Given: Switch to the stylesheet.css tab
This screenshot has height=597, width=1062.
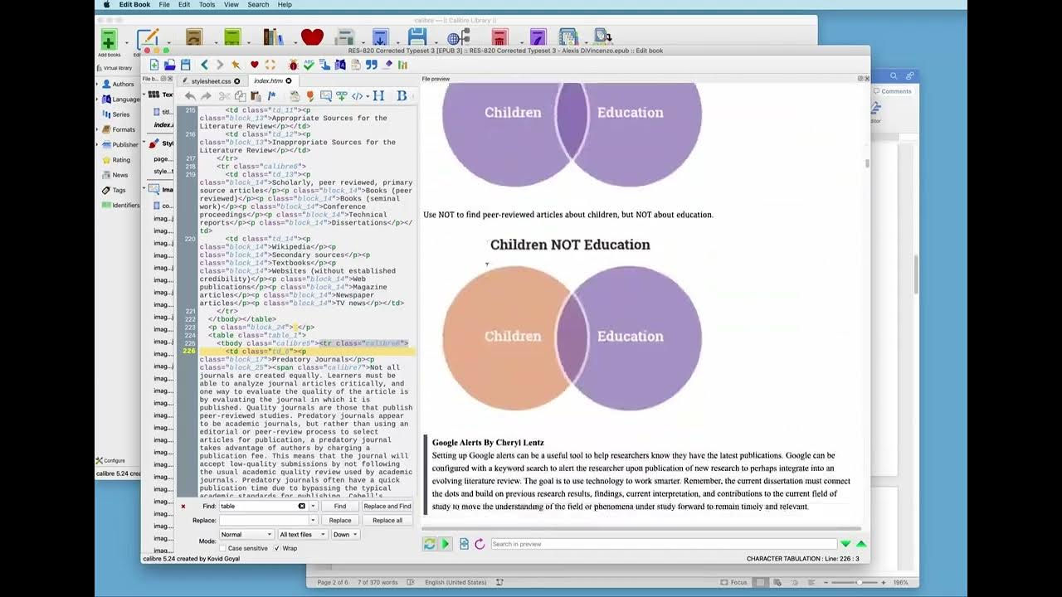Looking at the screenshot, I should click(x=211, y=81).
